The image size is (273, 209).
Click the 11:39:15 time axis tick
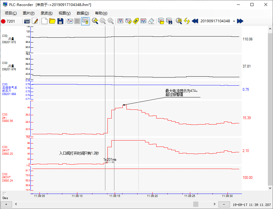[115, 196]
